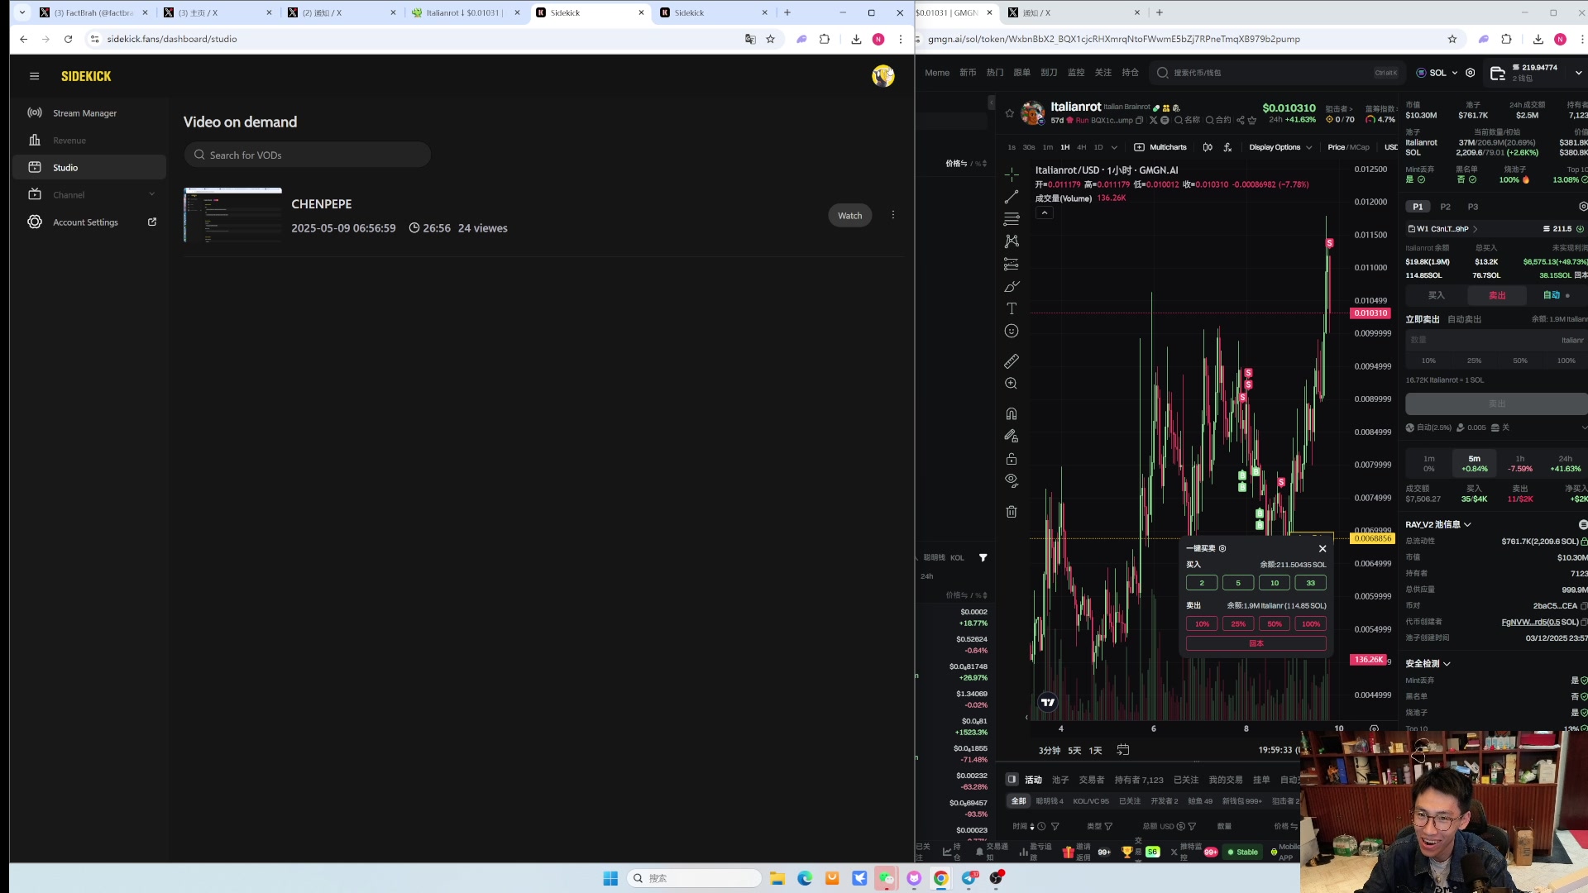Open the KOL filter funnel icon
This screenshot has width=1588, height=893.
[983, 557]
